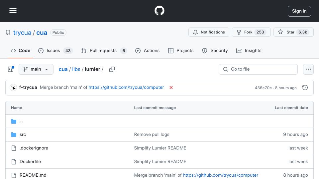The image size is (319, 179).
Task: Open the hamburger navigation menu
Action: coord(13,11)
